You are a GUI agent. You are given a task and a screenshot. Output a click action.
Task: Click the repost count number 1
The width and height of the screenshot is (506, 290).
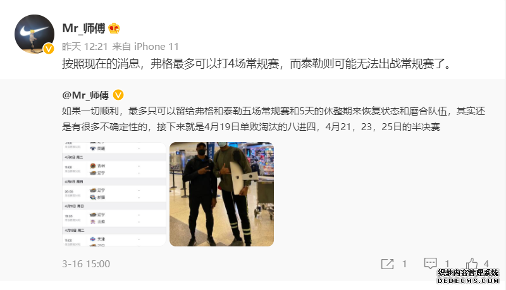coord(404,264)
